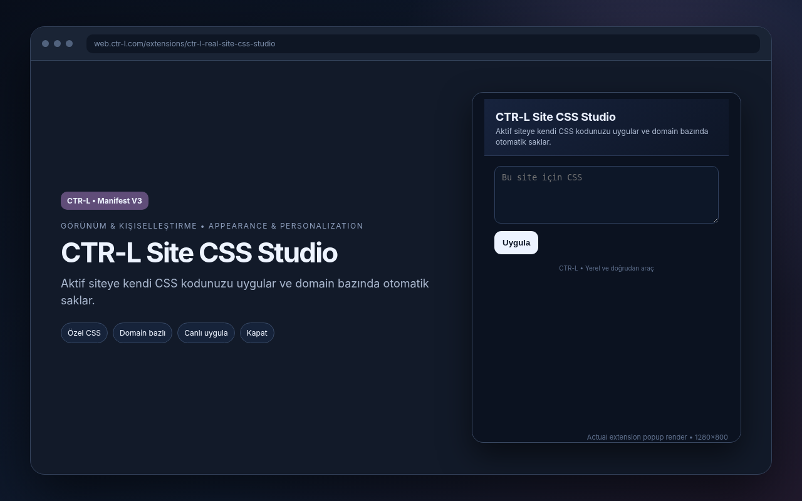The image size is (802, 501).
Task: Click the third window dot in browser frame
Action: 69,44
